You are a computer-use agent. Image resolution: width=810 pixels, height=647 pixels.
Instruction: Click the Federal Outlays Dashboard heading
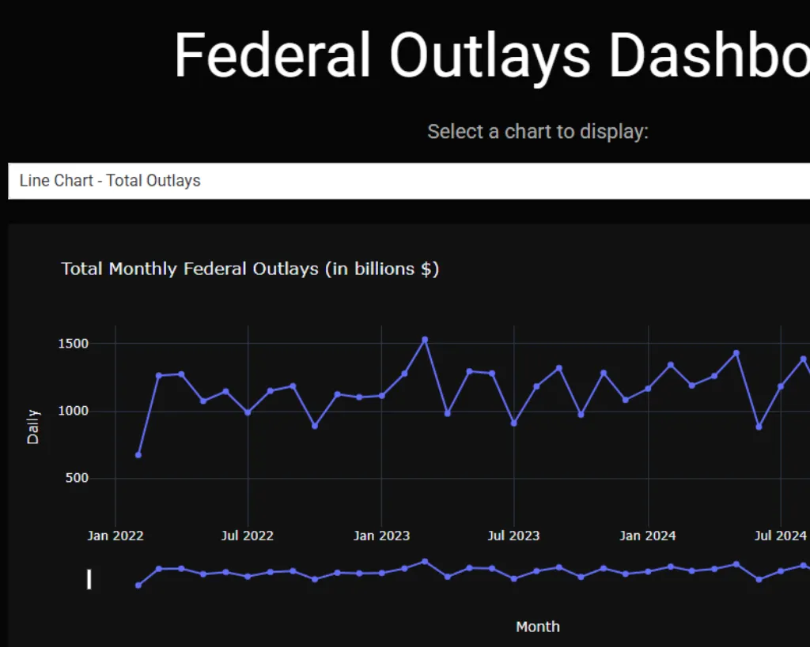click(490, 55)
